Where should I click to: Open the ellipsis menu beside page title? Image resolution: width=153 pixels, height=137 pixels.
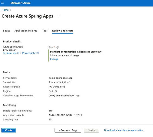click(x=59, y=16)
